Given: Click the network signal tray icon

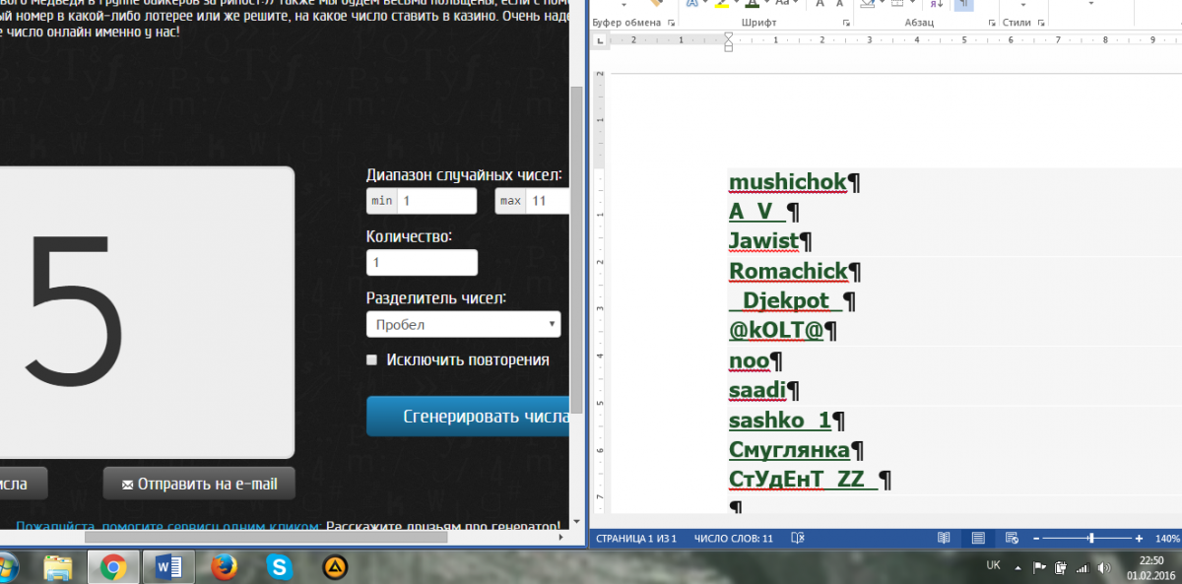Looking at the screenshot, I should tap(1083, 567).
